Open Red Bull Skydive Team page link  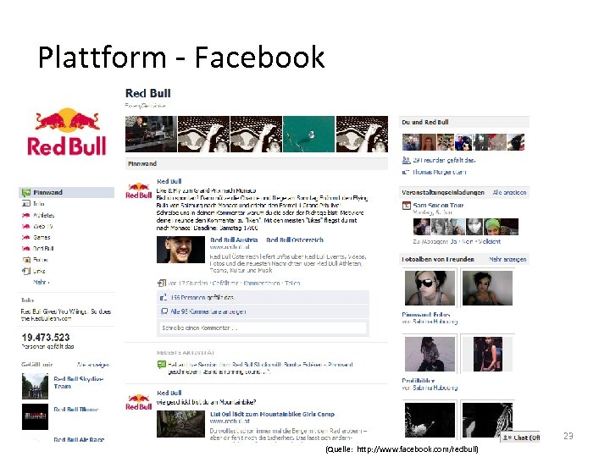(78, 383)
